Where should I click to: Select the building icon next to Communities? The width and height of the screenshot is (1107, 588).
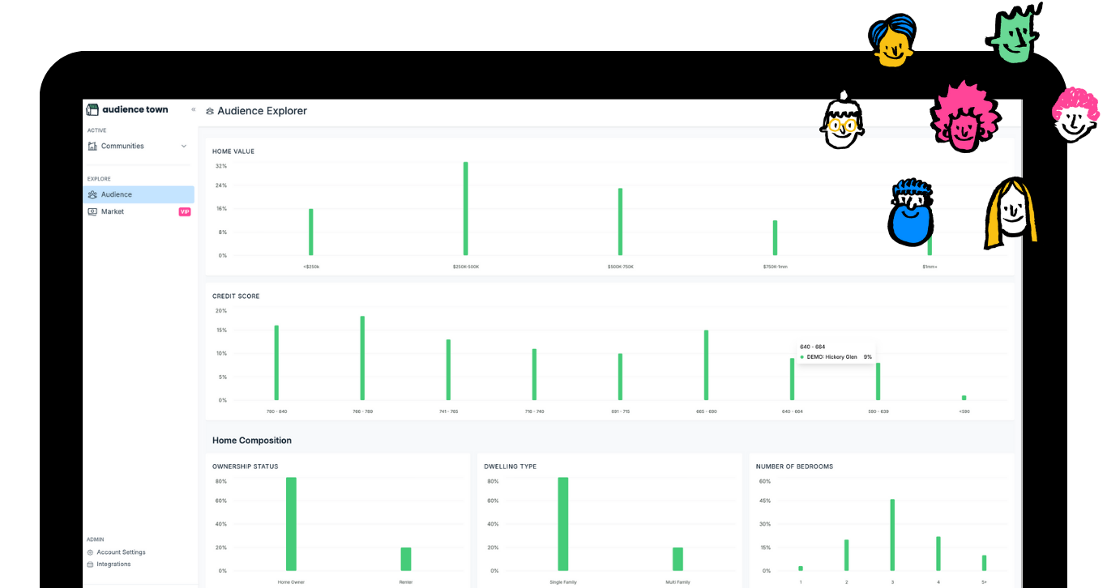[x=92, y=146]
